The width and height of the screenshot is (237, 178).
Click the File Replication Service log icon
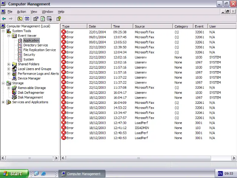pyautogui.click(x=20, y=50)
